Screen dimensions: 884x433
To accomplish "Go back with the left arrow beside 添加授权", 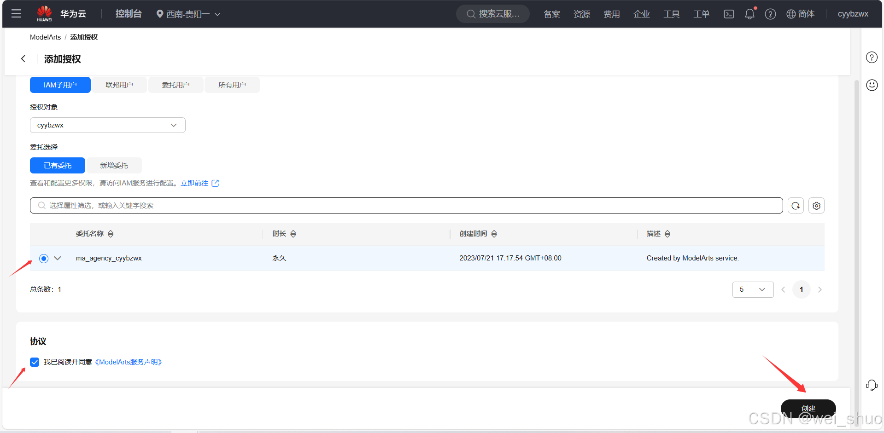I will [x=23, y=59].
